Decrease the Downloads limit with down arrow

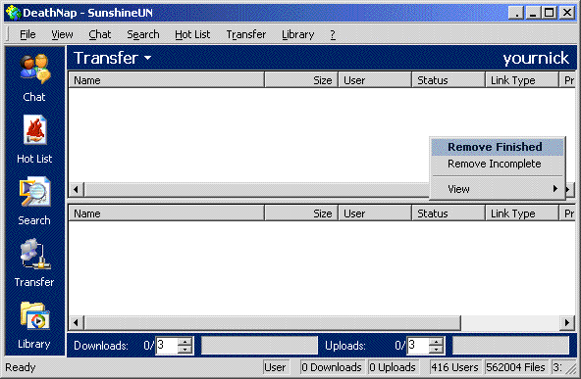click(185, 350)
